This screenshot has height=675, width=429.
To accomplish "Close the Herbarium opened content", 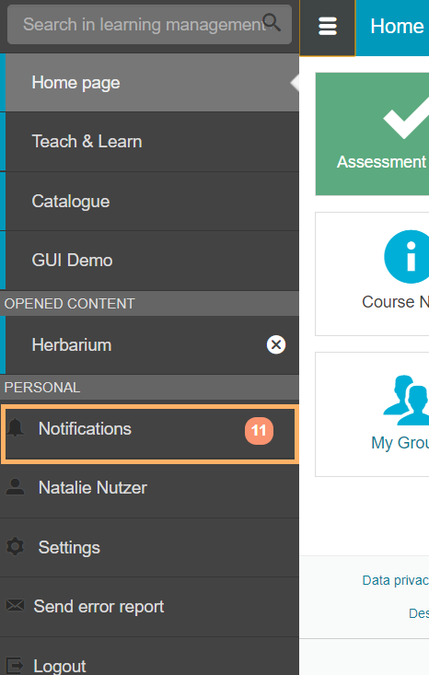I will click(x=276, y=344).
